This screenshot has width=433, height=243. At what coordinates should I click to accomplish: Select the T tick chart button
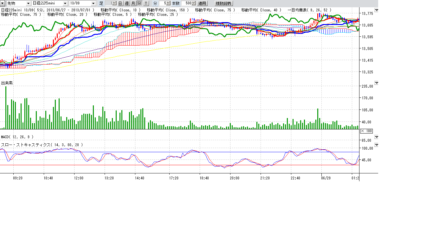[x=146, y=3]
